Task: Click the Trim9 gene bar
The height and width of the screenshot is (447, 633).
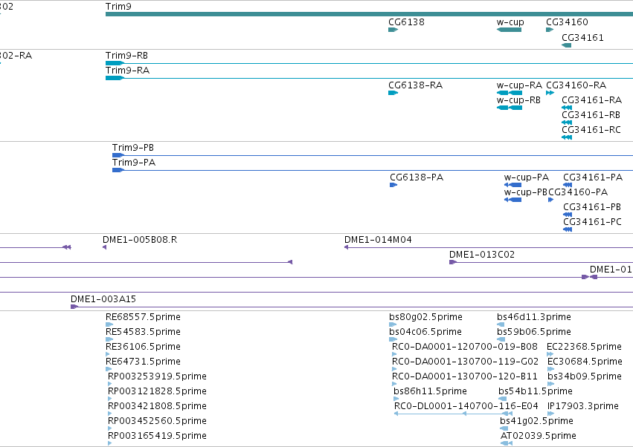Action: (x=369, y=14)
